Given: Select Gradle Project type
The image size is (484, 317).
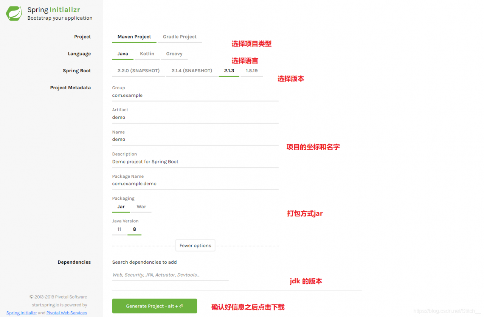Looking at the screenshot, I should click(x=180, y=37).
